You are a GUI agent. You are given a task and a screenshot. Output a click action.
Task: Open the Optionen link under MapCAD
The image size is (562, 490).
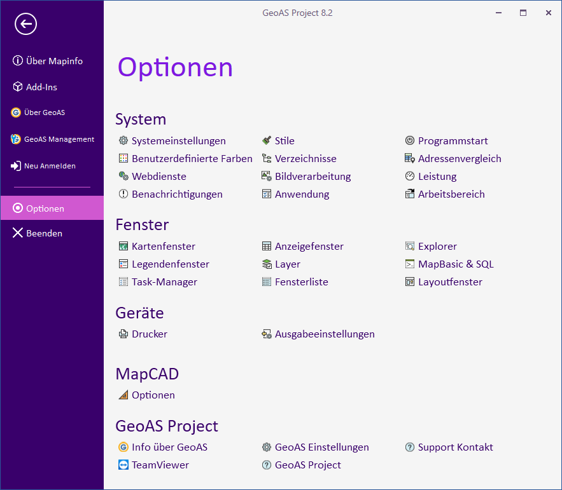153,395
